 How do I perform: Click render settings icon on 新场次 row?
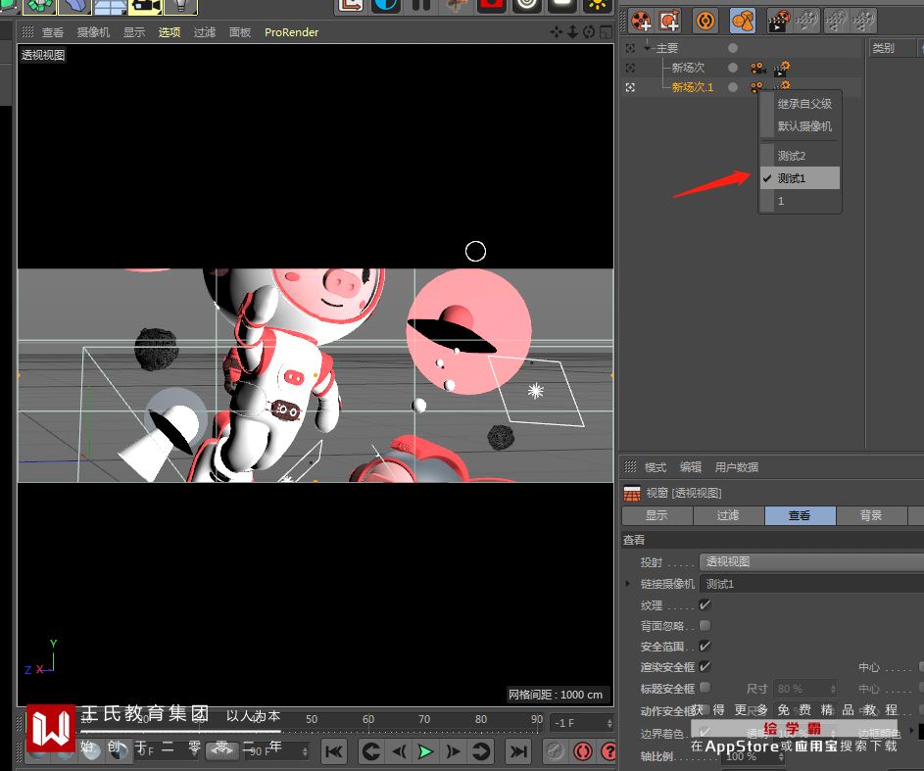coord(781,69)
